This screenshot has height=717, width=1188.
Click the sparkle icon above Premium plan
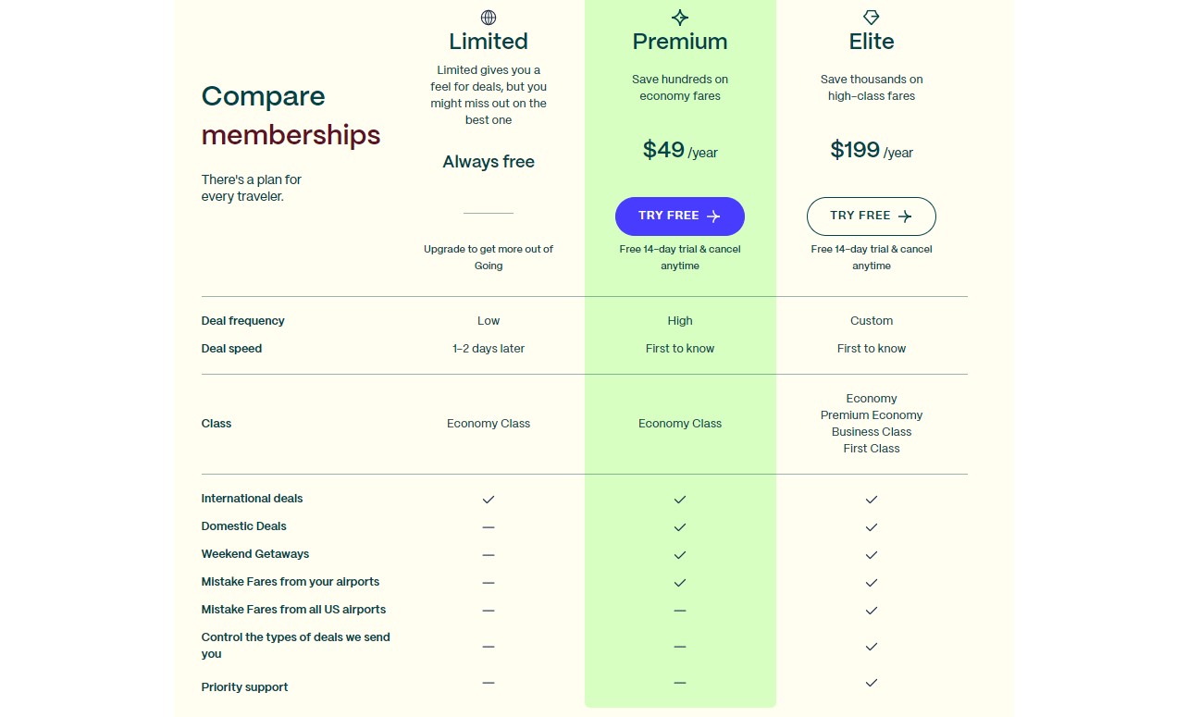point(680,17)
